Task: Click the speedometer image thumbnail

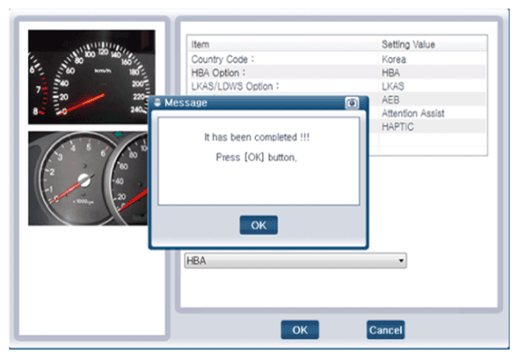Action: (x=92, y=77)
